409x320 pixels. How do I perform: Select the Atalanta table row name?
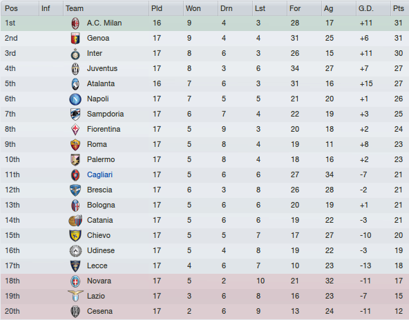pos(101,83)
